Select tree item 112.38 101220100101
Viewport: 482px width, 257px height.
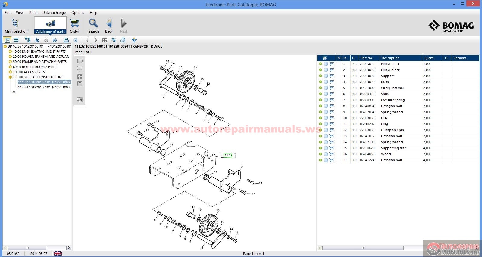[45, 87]
